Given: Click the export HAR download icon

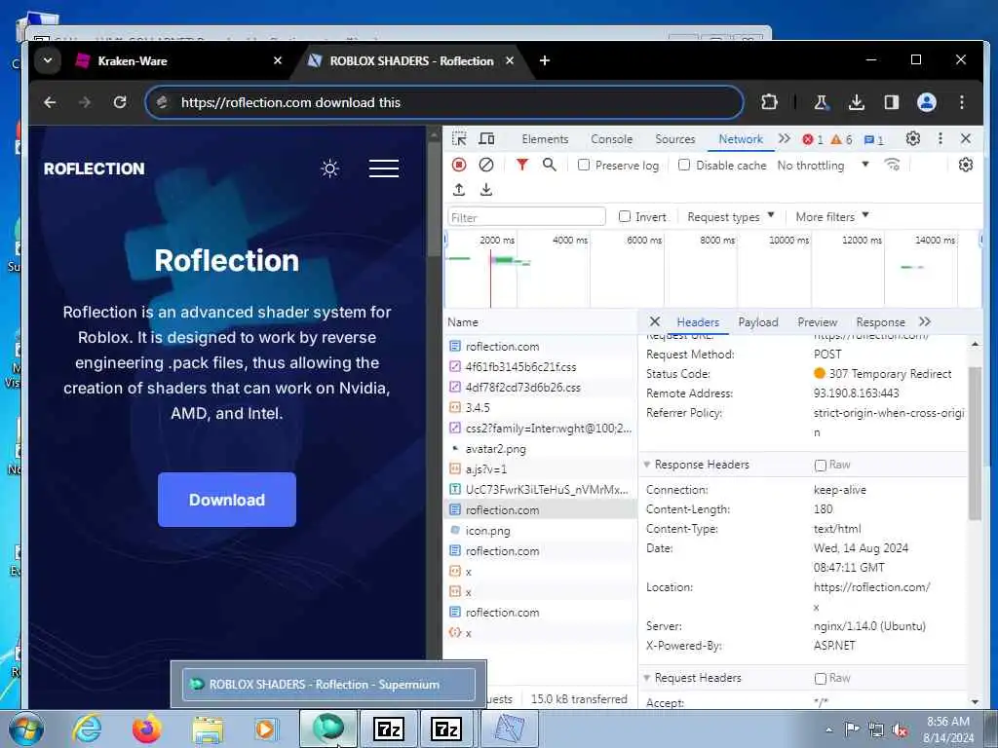Looking at the screenshot, I should pos(486,190).
